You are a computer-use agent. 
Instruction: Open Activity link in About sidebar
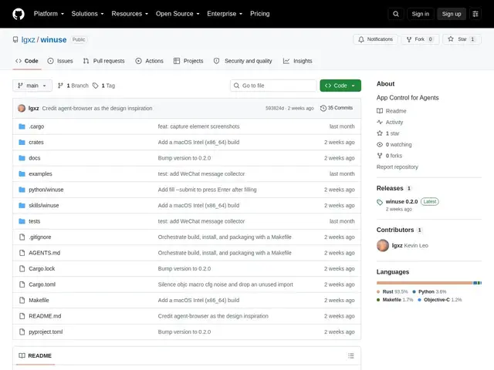(x=390, y=122)
